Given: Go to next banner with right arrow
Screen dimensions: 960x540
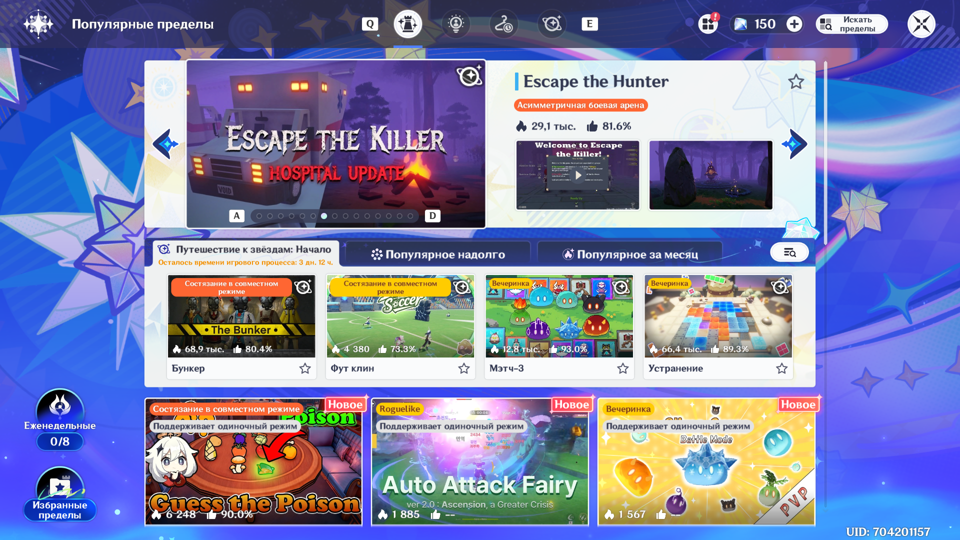Looking at the screenshot, I should [794, 144].
